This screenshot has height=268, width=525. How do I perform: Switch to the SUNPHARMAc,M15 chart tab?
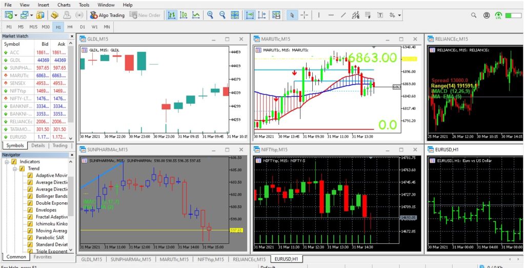pyautogui.click(x=131, y=259)
